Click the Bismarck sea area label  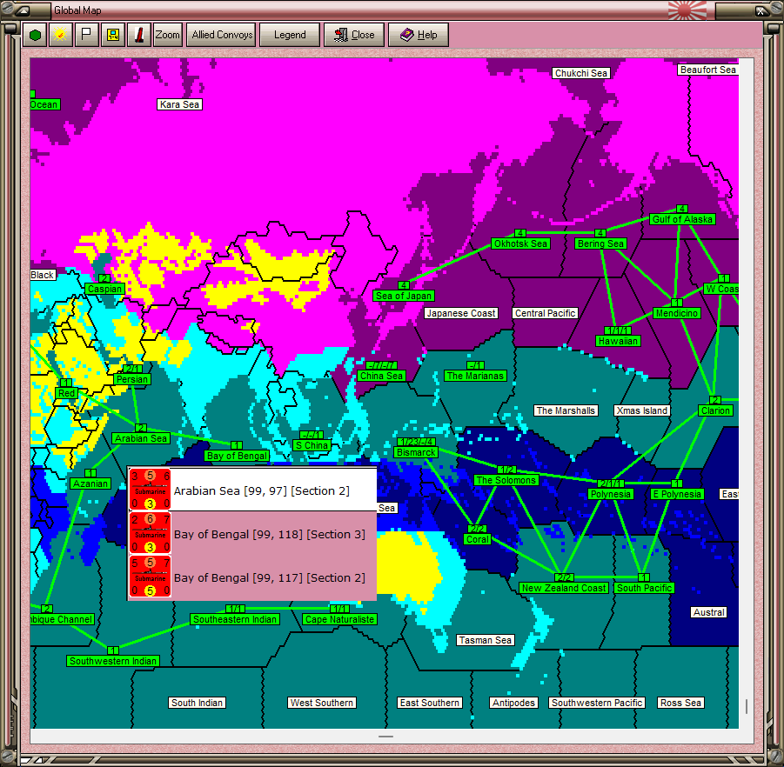[416, 453]
